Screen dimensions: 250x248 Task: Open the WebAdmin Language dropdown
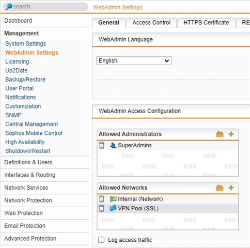(134, 60)
